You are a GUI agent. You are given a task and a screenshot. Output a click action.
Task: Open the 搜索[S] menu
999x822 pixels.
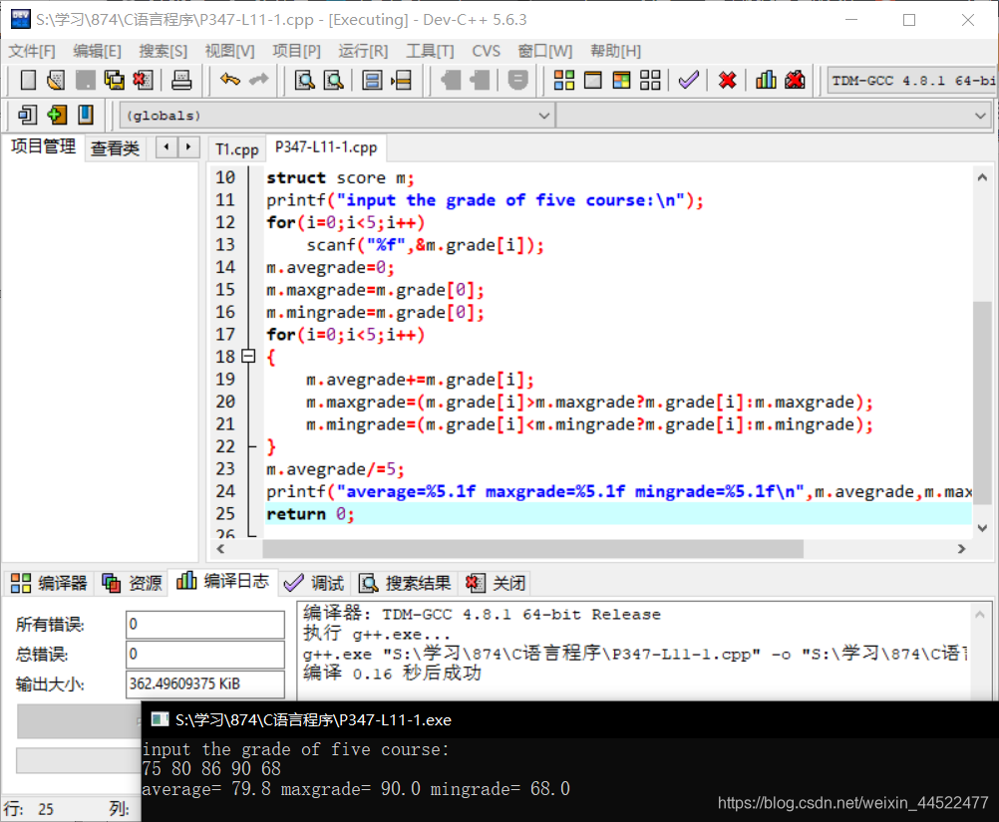pos(164,51)
